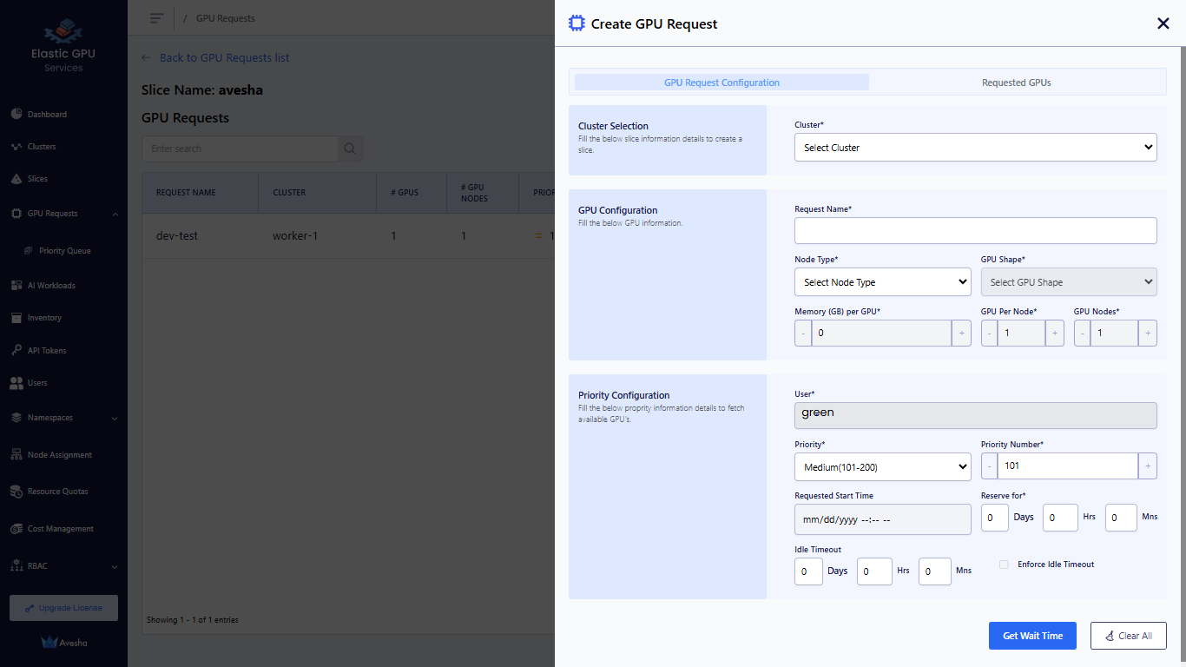The height and width of the screenshot is (667, 1186).
Task: Collapse the GPU Requests sidebar section chevron
Action: (115, 214)
